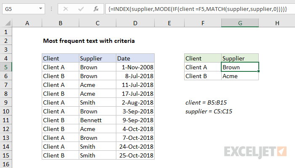Open the Name Box dropdown arrow
295x168 pixels.
40,9
